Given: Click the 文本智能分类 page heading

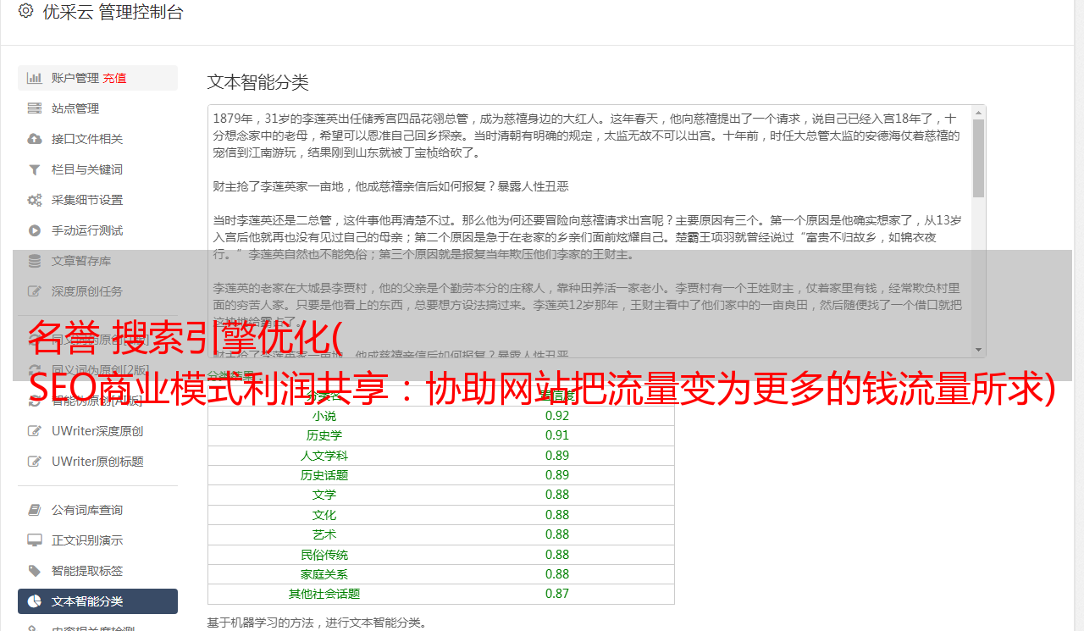Looking at the screenshot, I should pyautogui.click(x=258, y=82).
